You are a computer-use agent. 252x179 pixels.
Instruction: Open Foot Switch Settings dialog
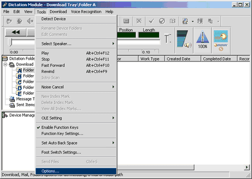click(76, 152)
